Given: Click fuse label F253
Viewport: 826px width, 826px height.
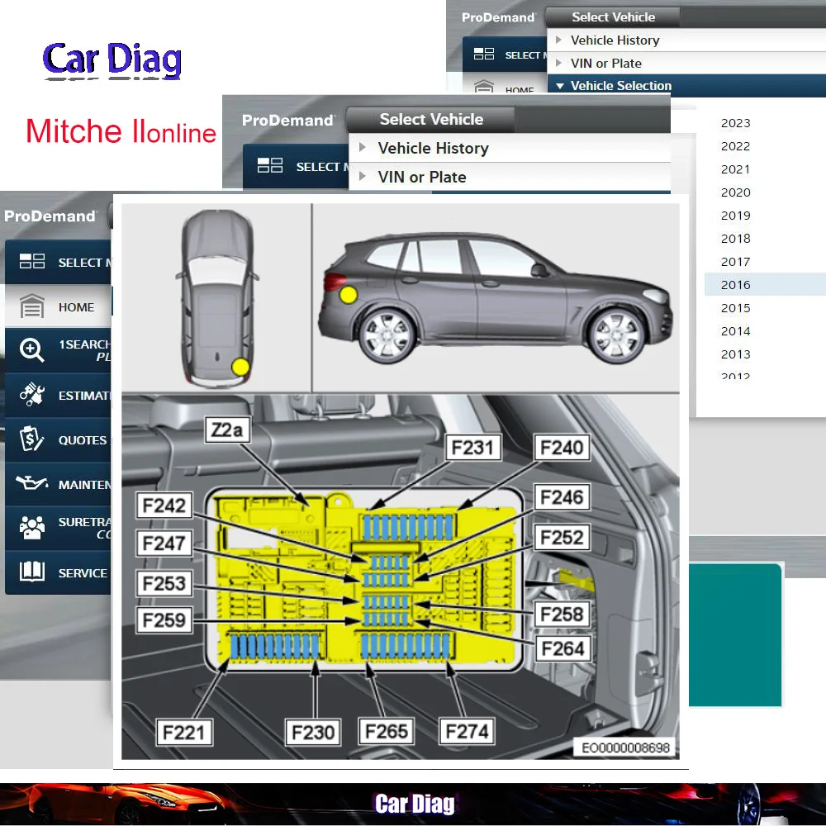Looking at the screenshot, I should [x=164, y=583].
